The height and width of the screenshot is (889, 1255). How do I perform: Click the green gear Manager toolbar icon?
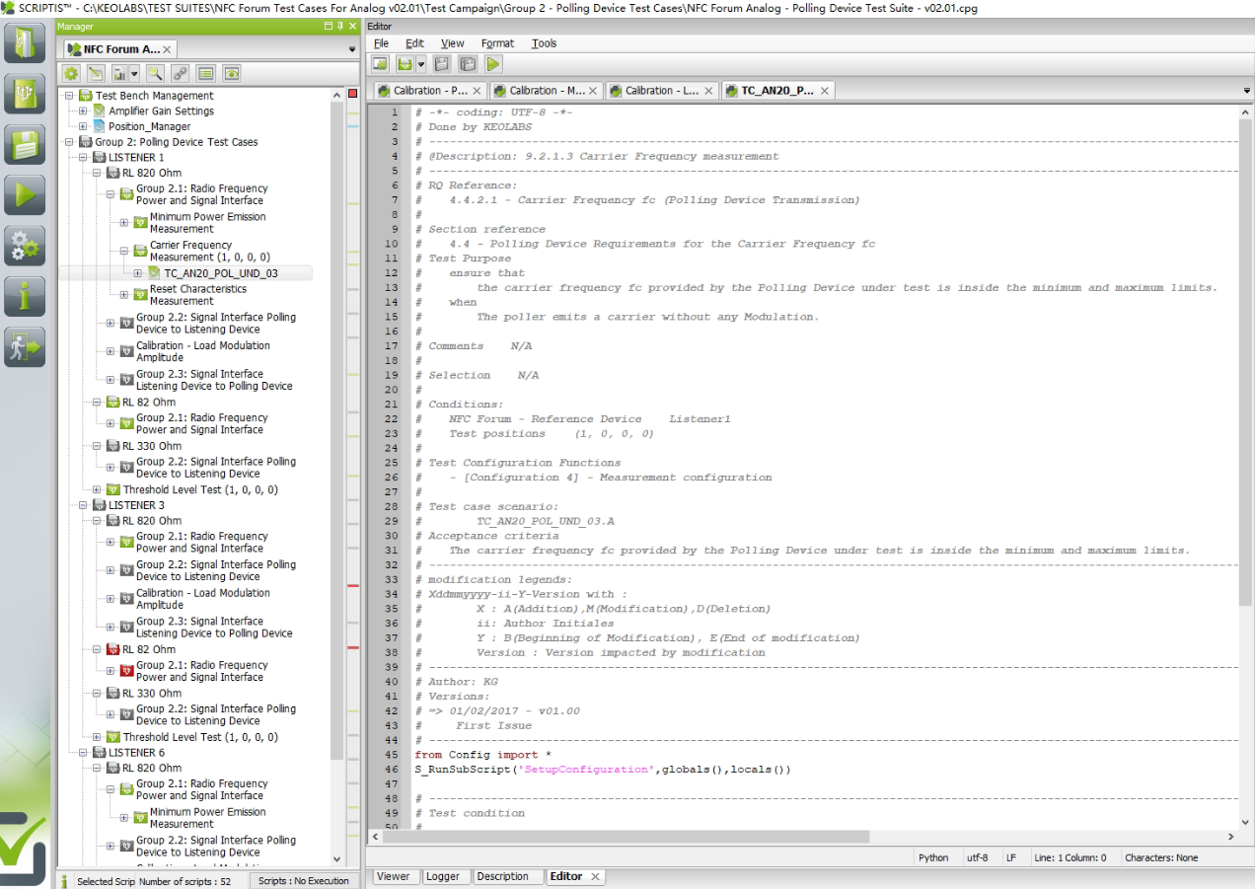pyautogui.click(x=71, y=73)
